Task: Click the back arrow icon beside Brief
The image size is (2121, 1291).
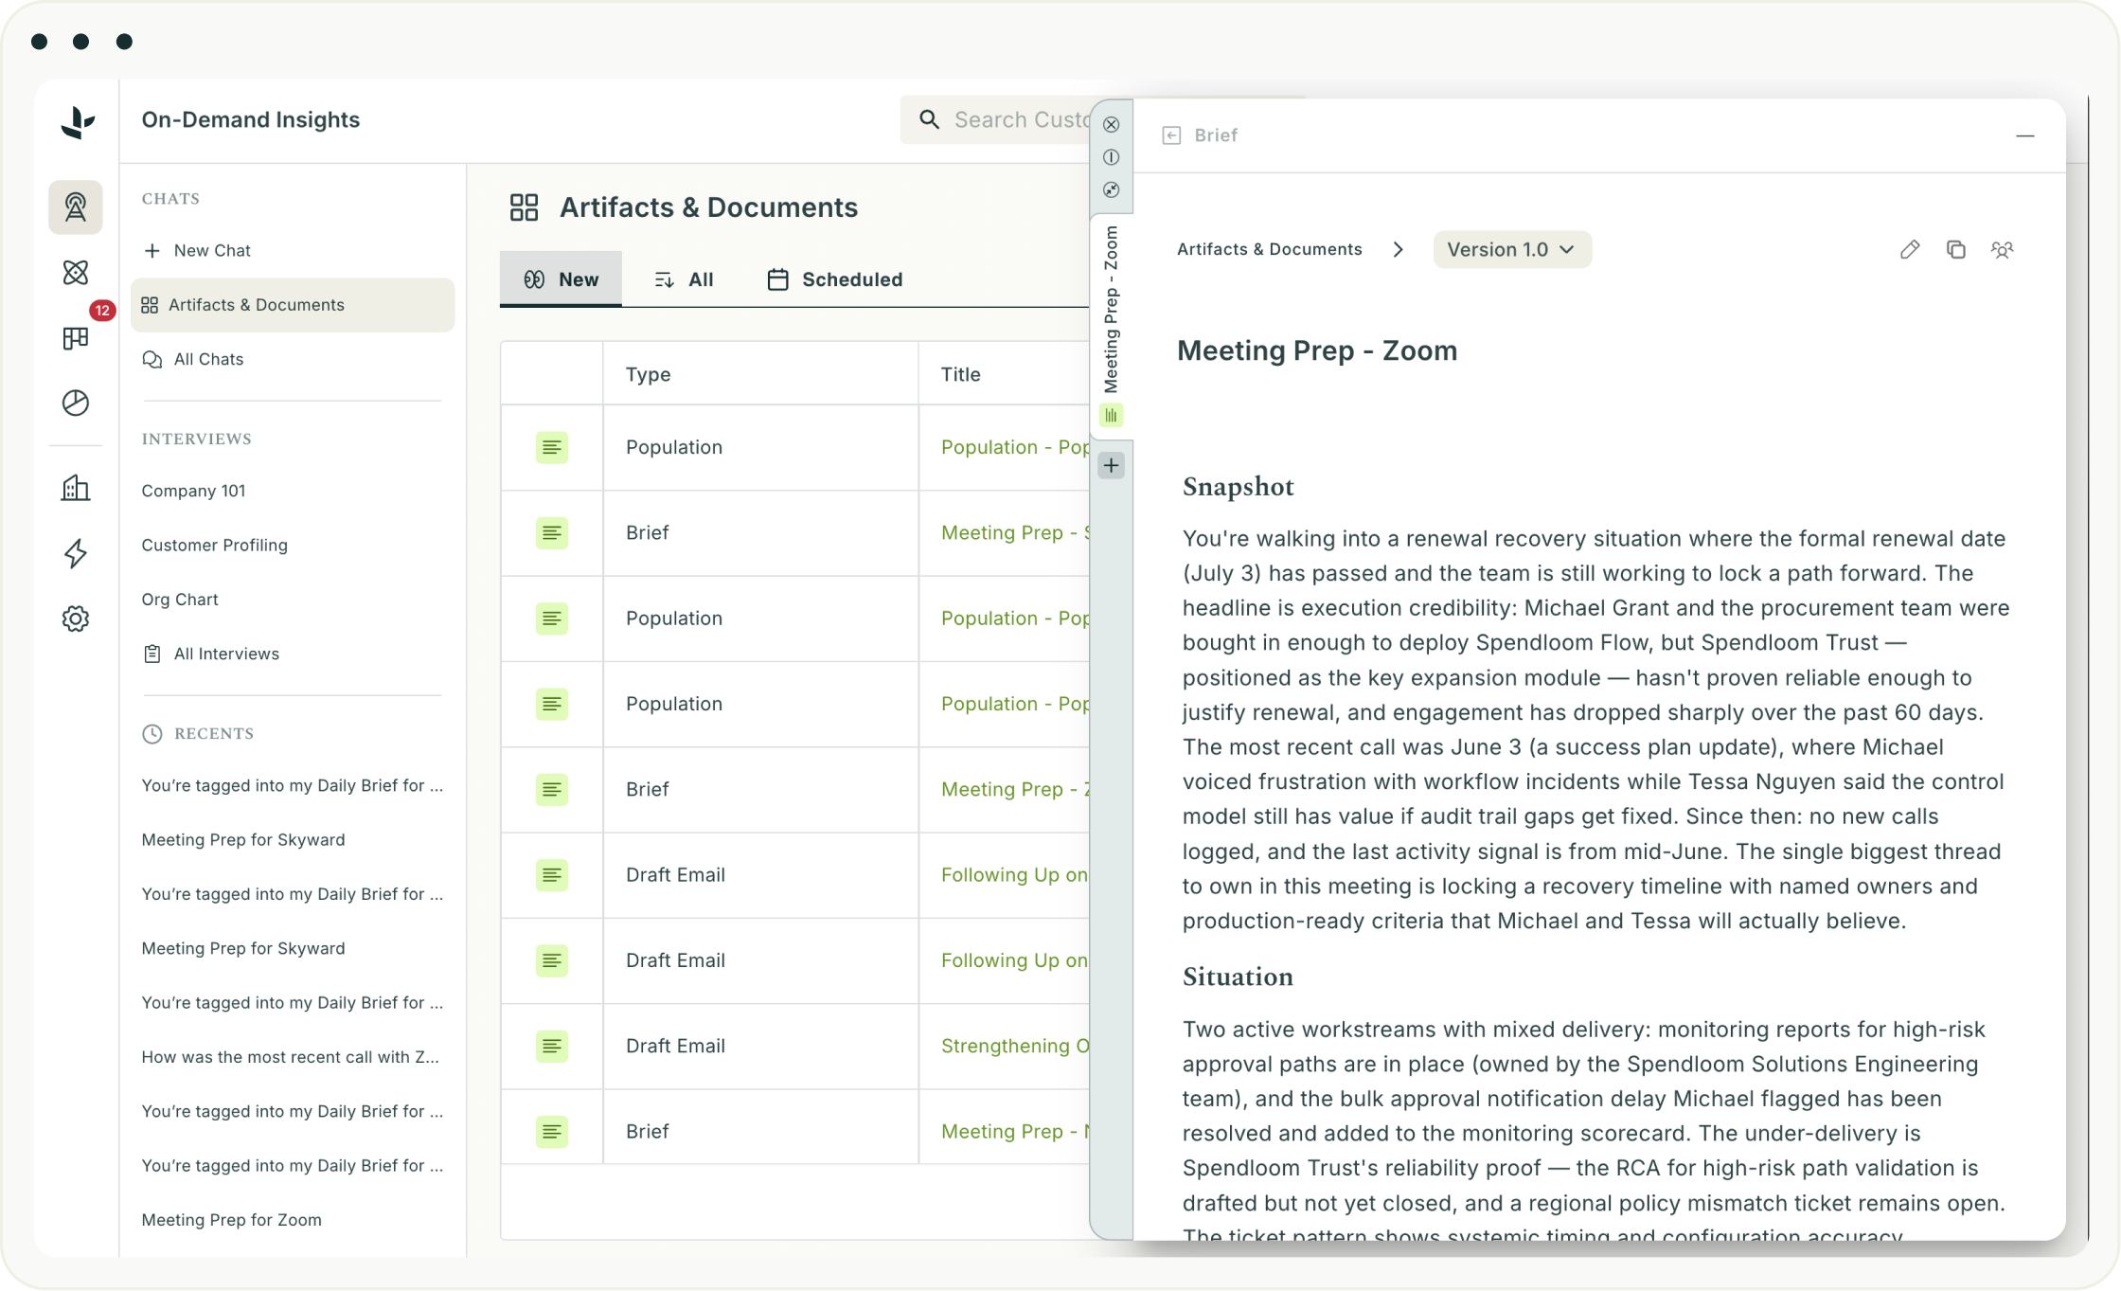Action: click(x=1171, y=135)
